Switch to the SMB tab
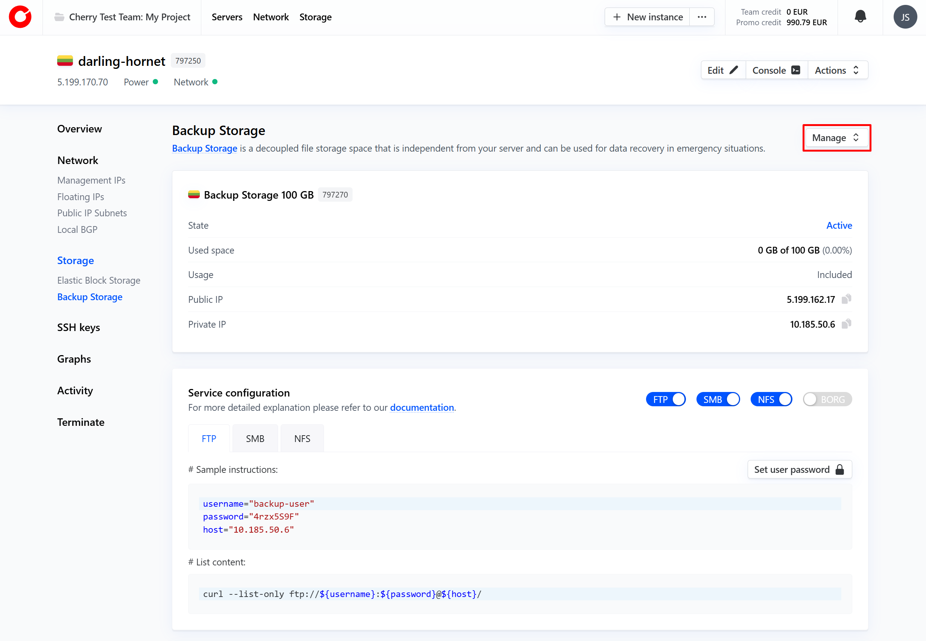The width and height of the screenshot is (926, 641). [255, 439]
